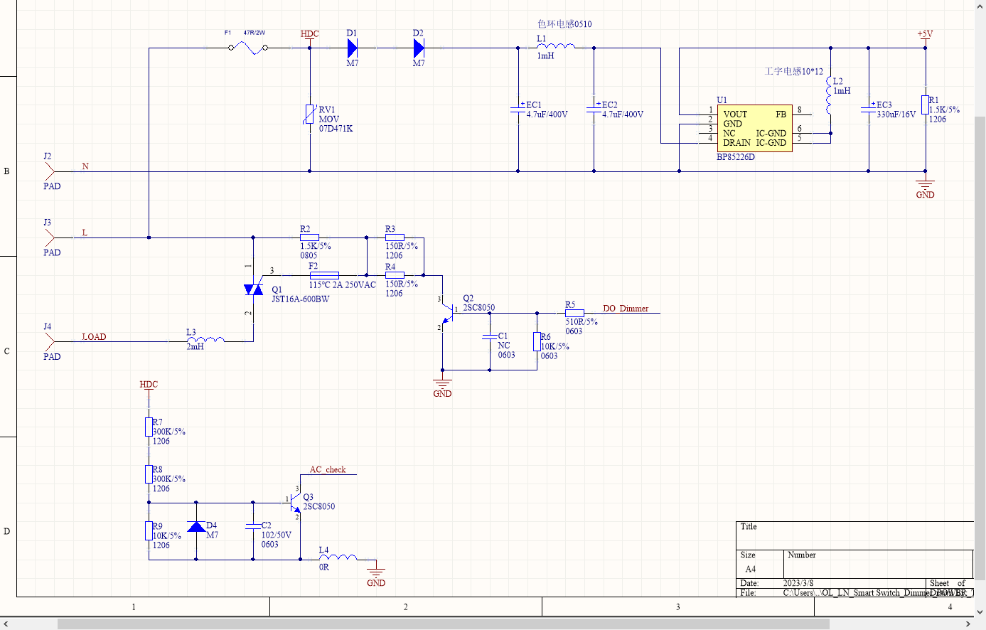Select inductor L4 coil symbol
Image resolution: width=986 pixels, height=630 pixels.
click(x=338, y=557)
